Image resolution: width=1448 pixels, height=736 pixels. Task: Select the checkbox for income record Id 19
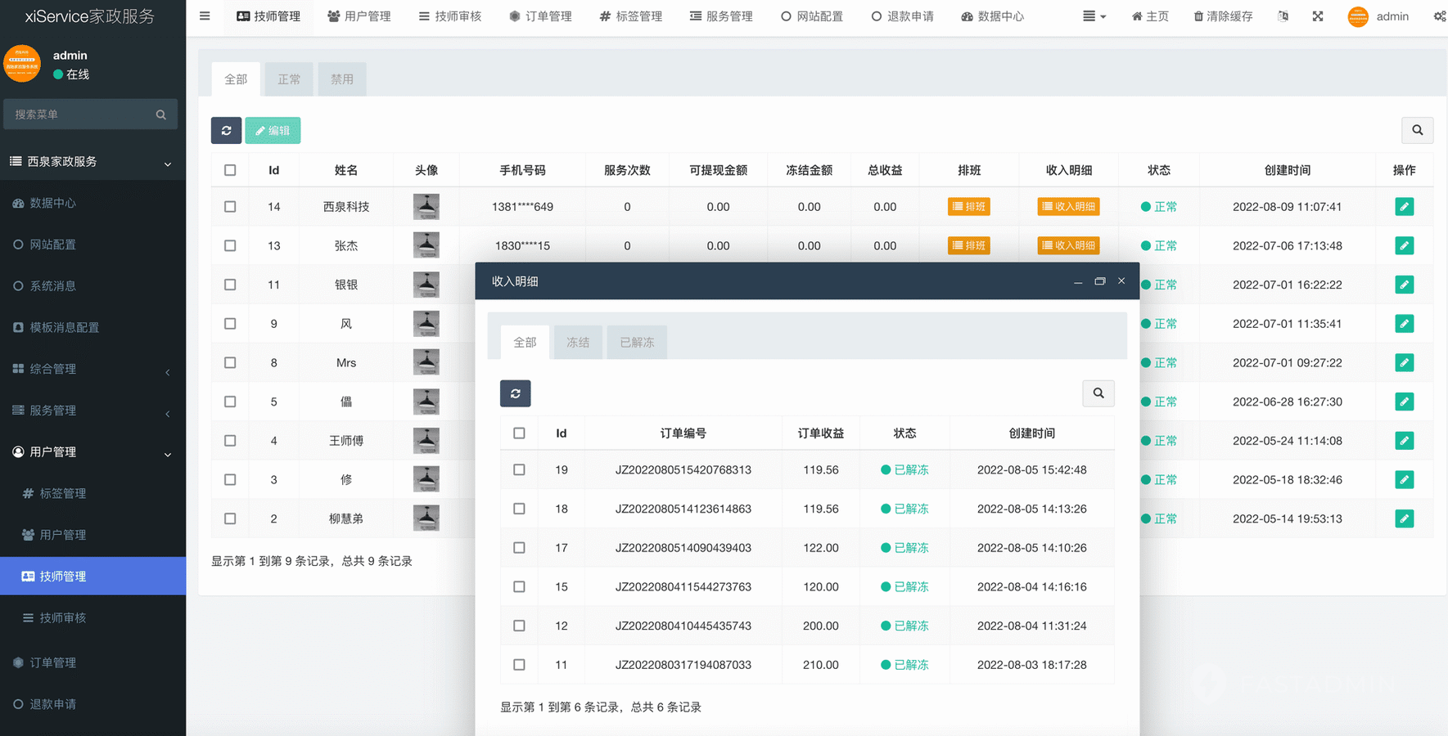[519, 470]
